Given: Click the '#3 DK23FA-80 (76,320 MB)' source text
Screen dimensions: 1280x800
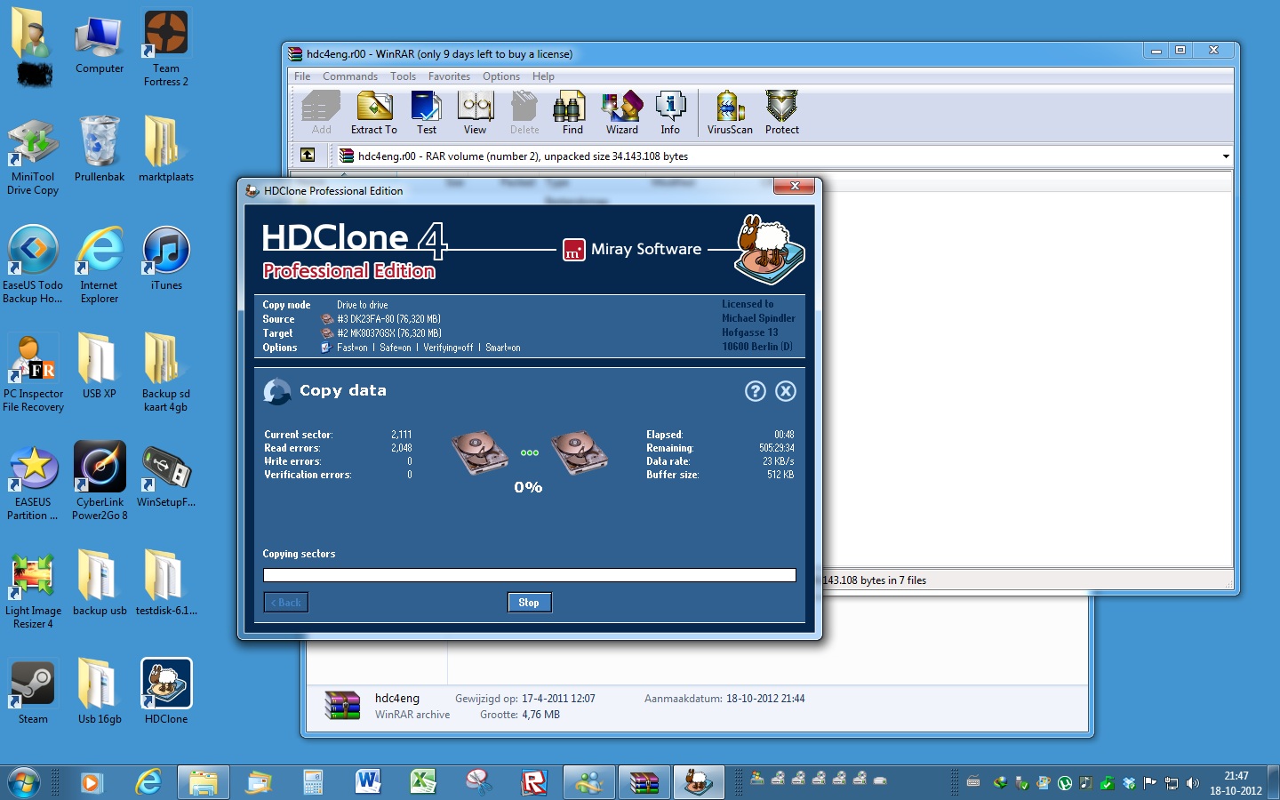Looking at the screenshot, I should 388,319.
